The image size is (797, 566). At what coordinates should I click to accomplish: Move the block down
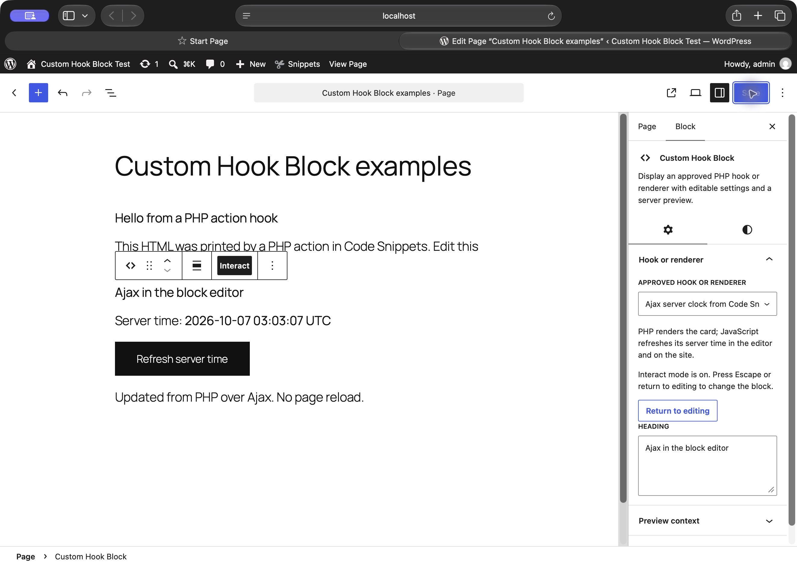pos(167,270)
